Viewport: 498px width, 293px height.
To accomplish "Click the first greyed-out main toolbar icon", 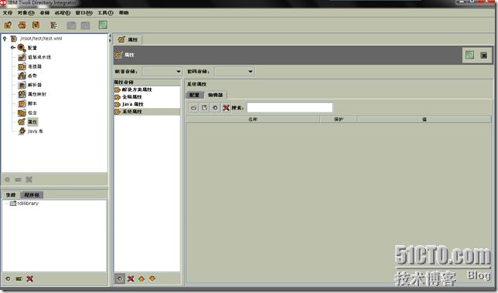I will [x=71, y=25].
